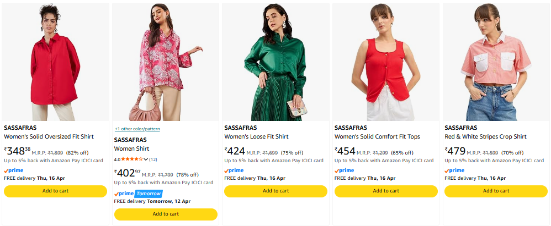Add the ₹424 loose fit shirt to cart
551x226 pixels.
[x=275, y=191]
